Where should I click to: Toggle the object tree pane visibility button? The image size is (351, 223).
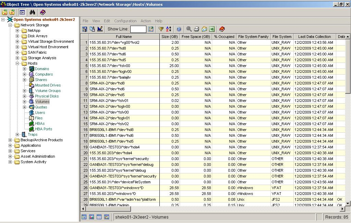(x=22, y=12)
